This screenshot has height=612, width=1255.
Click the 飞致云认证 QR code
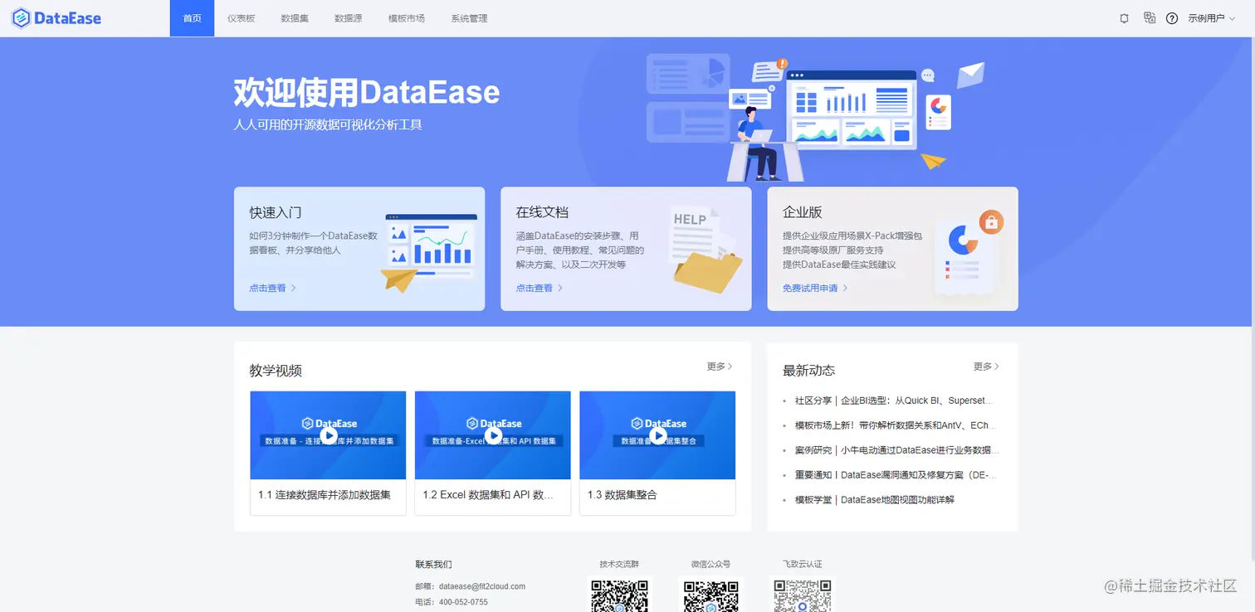[x=803, y=595]
